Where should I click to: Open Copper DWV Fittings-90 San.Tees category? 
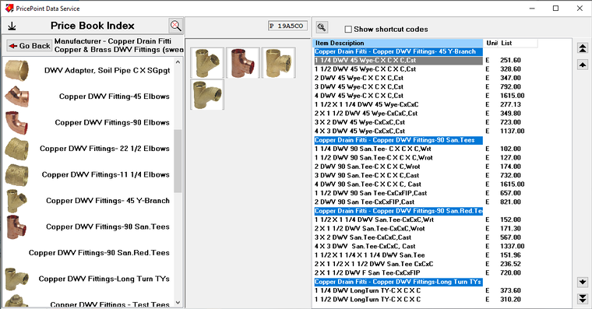[x=107, y=226]
